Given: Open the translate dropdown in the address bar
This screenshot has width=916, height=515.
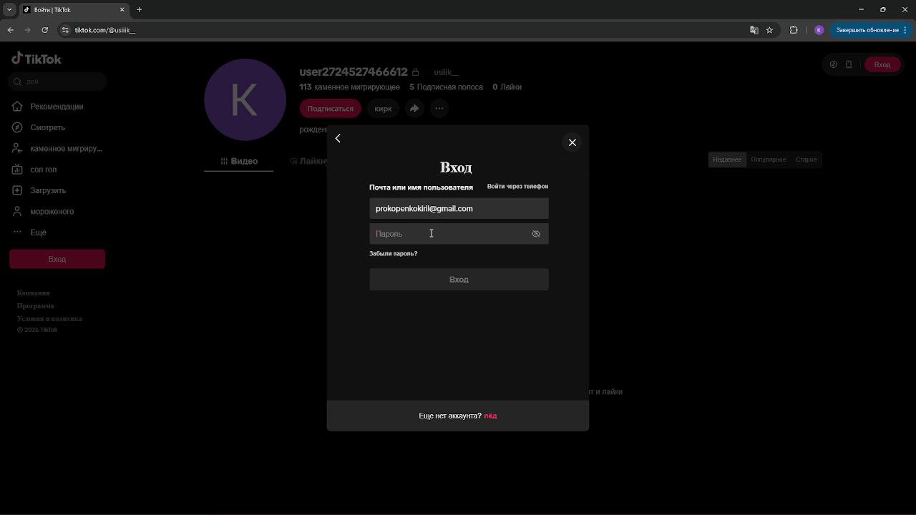Looking at the screenshot, I should click(754, 30).
